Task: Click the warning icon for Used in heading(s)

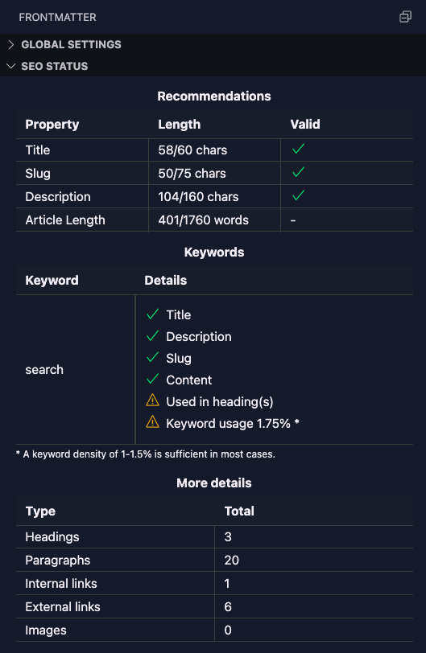Action: tap(152, 400)
